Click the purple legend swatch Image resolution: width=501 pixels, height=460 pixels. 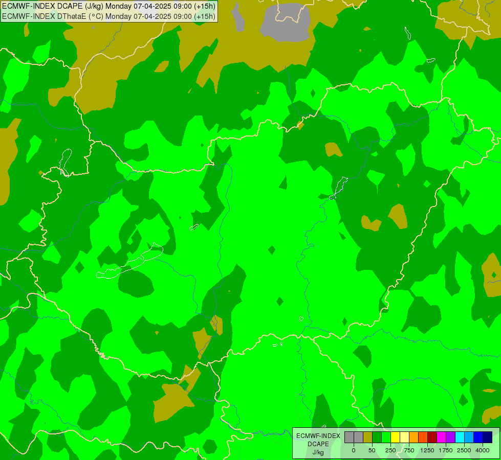point(451,438)
